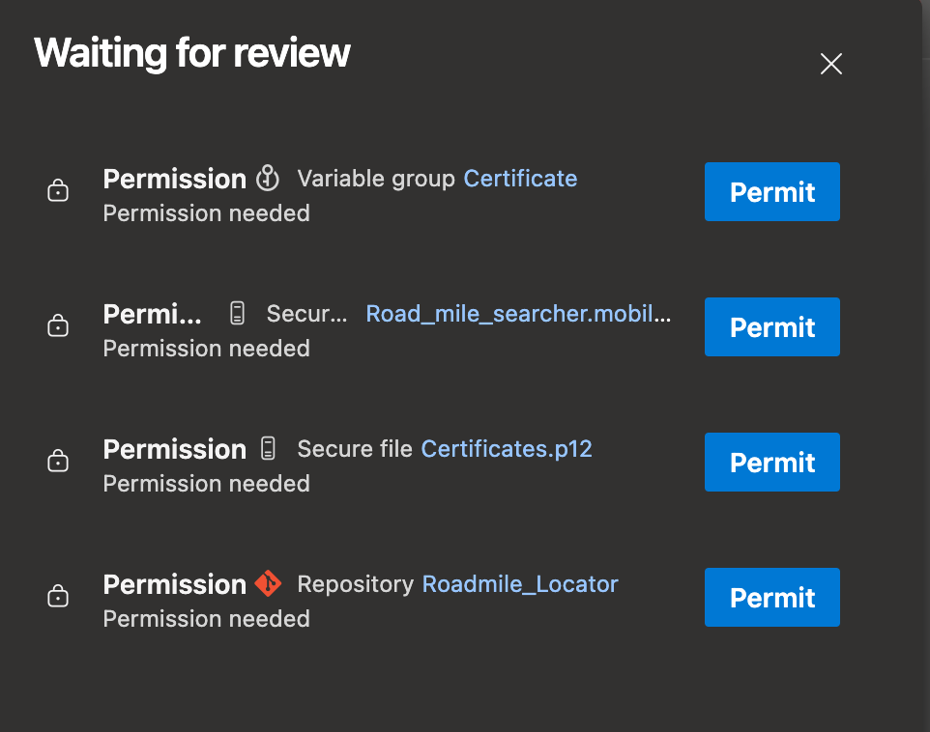The height and width of the screenshot is (732, 930).
Task: Permit access to the Certificate variable group
Action: click(x=771, y=192)
